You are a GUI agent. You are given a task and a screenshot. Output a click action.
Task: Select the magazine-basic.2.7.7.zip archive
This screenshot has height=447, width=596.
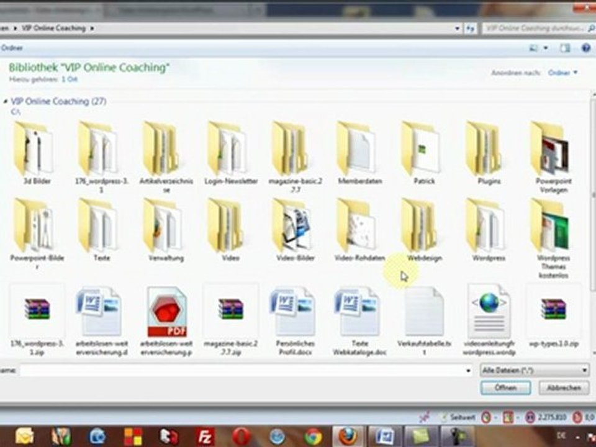click(x=231, y=320)
